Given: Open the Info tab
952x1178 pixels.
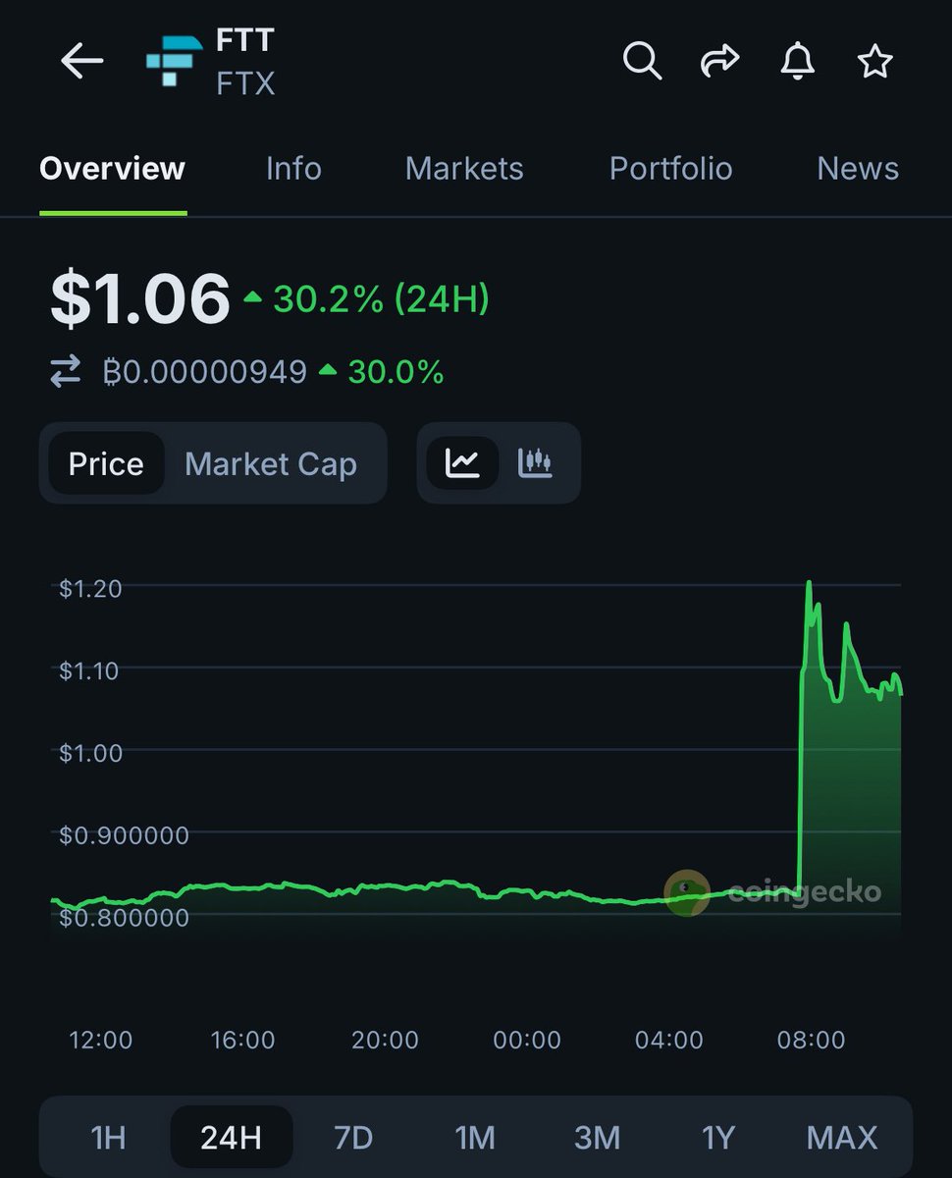Looking at the screenshot, I should click(293, 169).
